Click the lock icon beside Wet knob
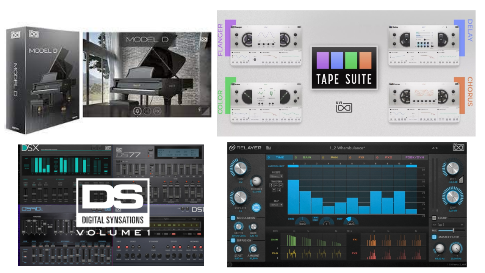Image resolution: width=485 pixels, height=273 pixels. coord(462,180)
